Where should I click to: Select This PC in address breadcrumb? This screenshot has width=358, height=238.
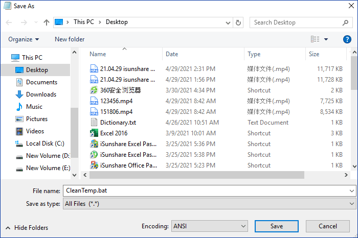(x=84, y=22)
